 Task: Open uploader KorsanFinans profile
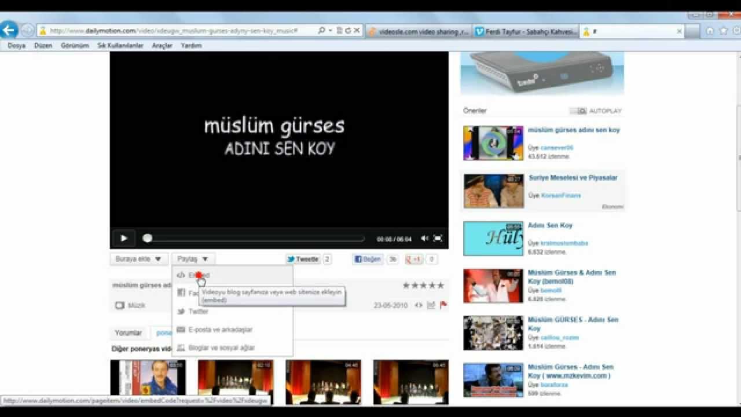point(561,196)
